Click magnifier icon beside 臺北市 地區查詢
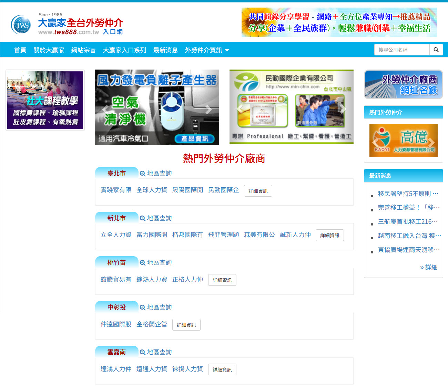 click(x=142, y=174)
